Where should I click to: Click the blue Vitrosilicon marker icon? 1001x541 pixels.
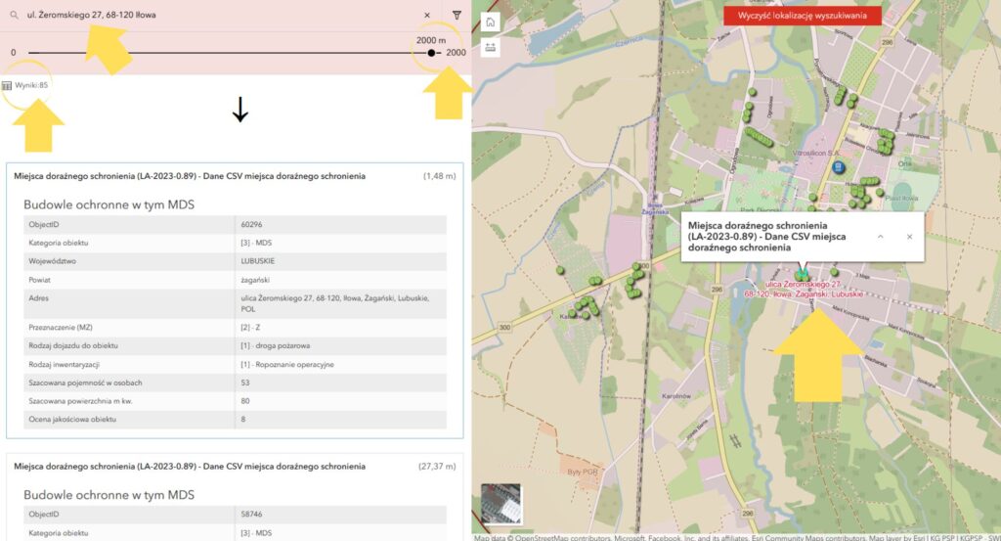coord(838,167)
